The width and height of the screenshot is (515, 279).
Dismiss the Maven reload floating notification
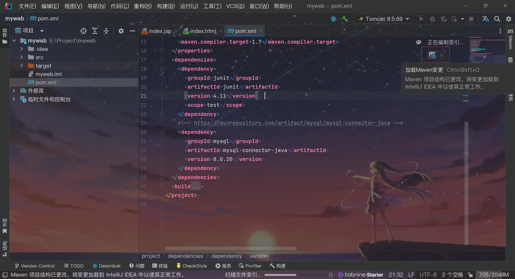click(442, 55)
